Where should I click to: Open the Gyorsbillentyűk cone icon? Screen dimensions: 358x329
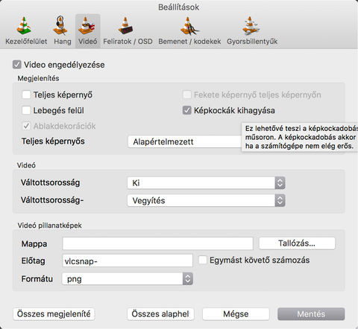(251, 25)
